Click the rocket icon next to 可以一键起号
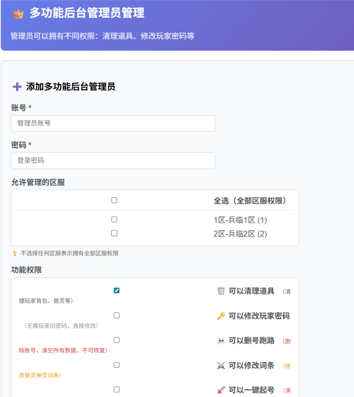This screenshot has height=397, width=354. coord(221,390)
